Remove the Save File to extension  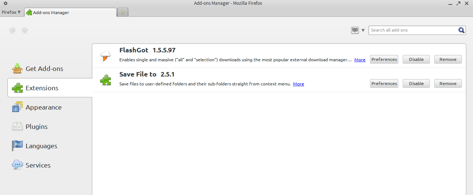[448, 84]
